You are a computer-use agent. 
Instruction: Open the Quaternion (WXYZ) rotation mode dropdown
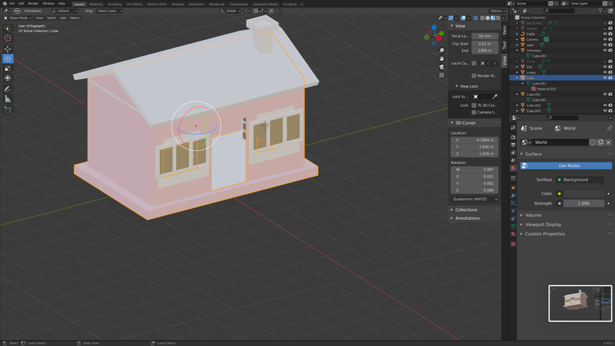[x=475, y=199]
